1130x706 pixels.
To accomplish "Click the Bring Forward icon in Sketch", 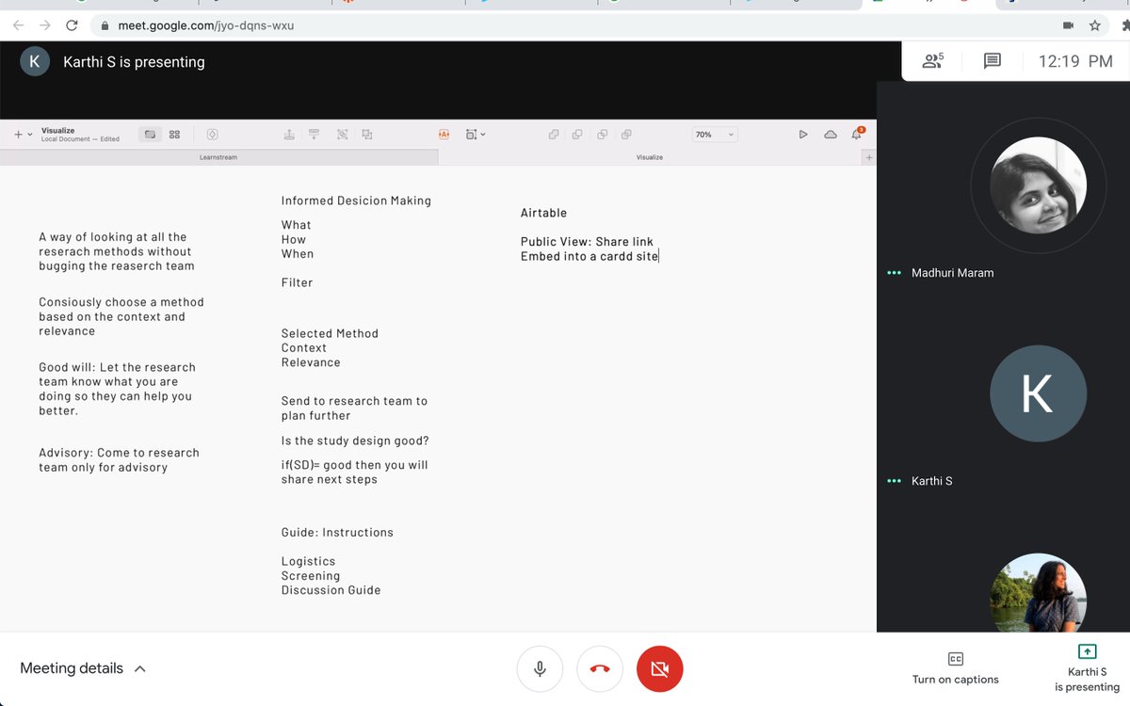I will 289,135.
